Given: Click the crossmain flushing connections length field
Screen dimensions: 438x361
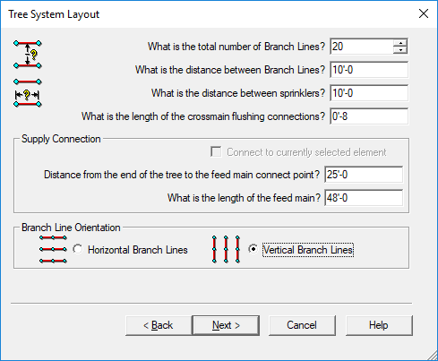Looking at the screenshot, I should pos(369,116).
